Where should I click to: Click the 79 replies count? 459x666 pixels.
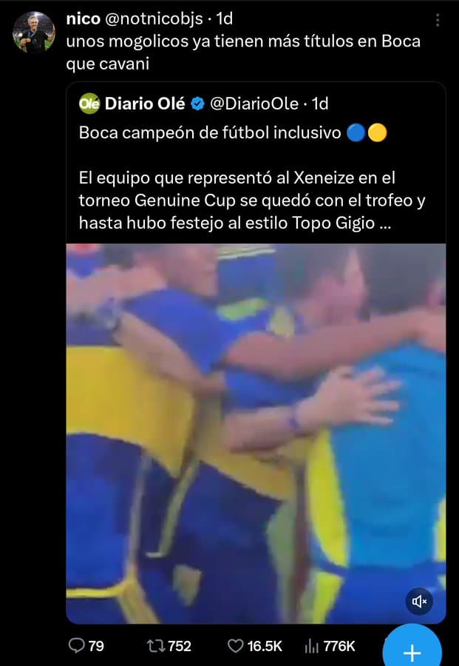tap(96, 647)
